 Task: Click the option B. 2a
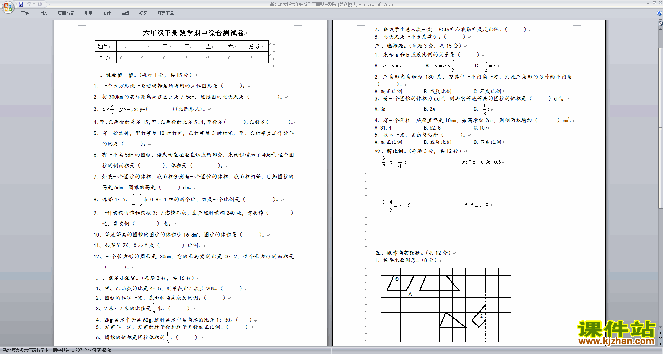pos(430,109)
